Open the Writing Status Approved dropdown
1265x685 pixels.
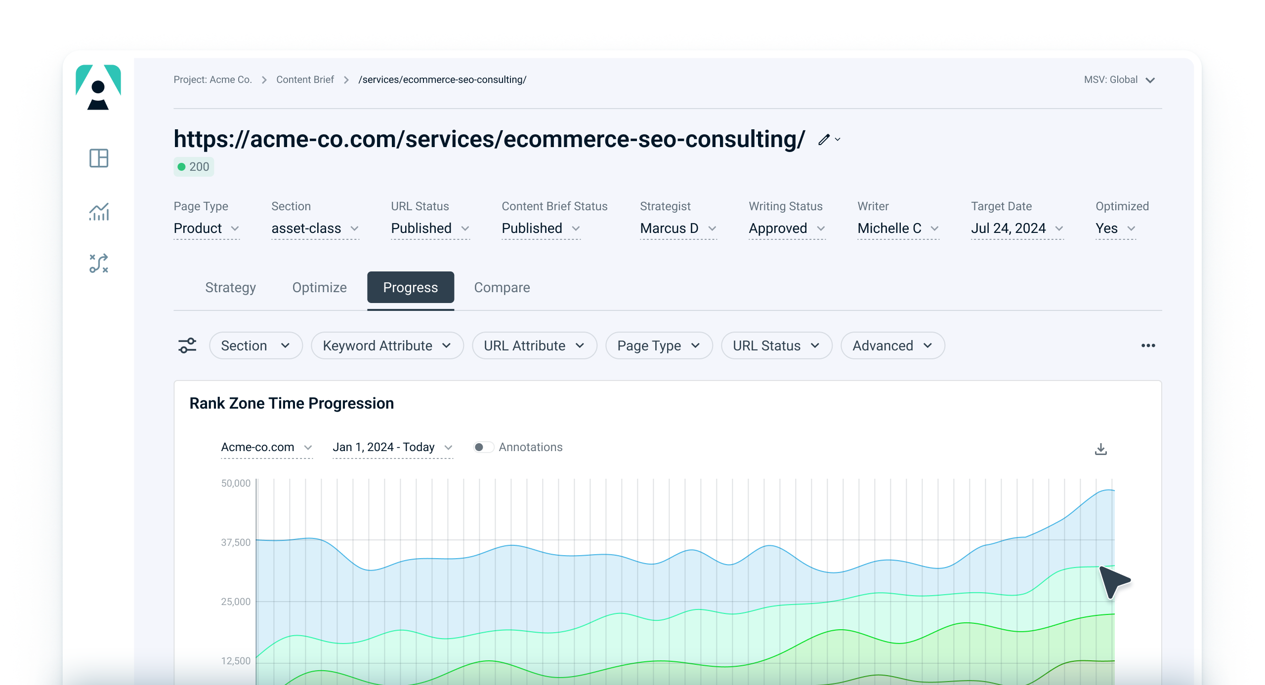coord(786,228)
